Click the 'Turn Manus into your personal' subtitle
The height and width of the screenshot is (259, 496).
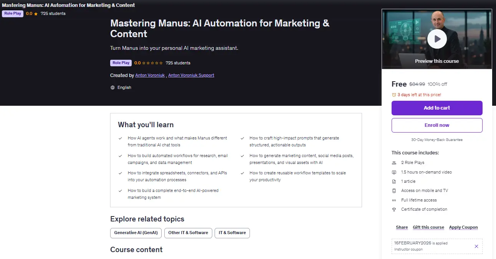(174, 48)
